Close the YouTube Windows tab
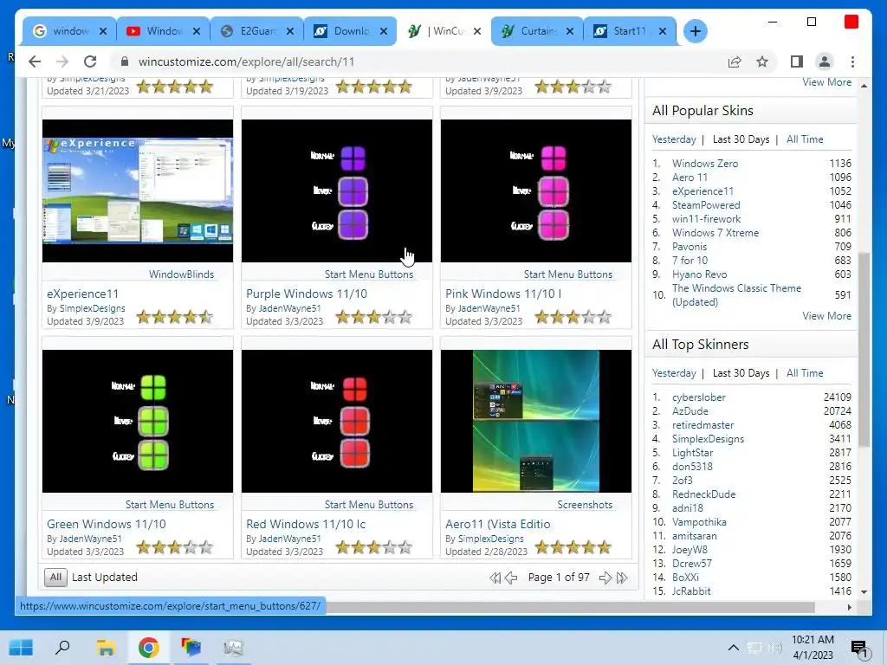This screenshot has height=665, width=887. coord(197,31)
